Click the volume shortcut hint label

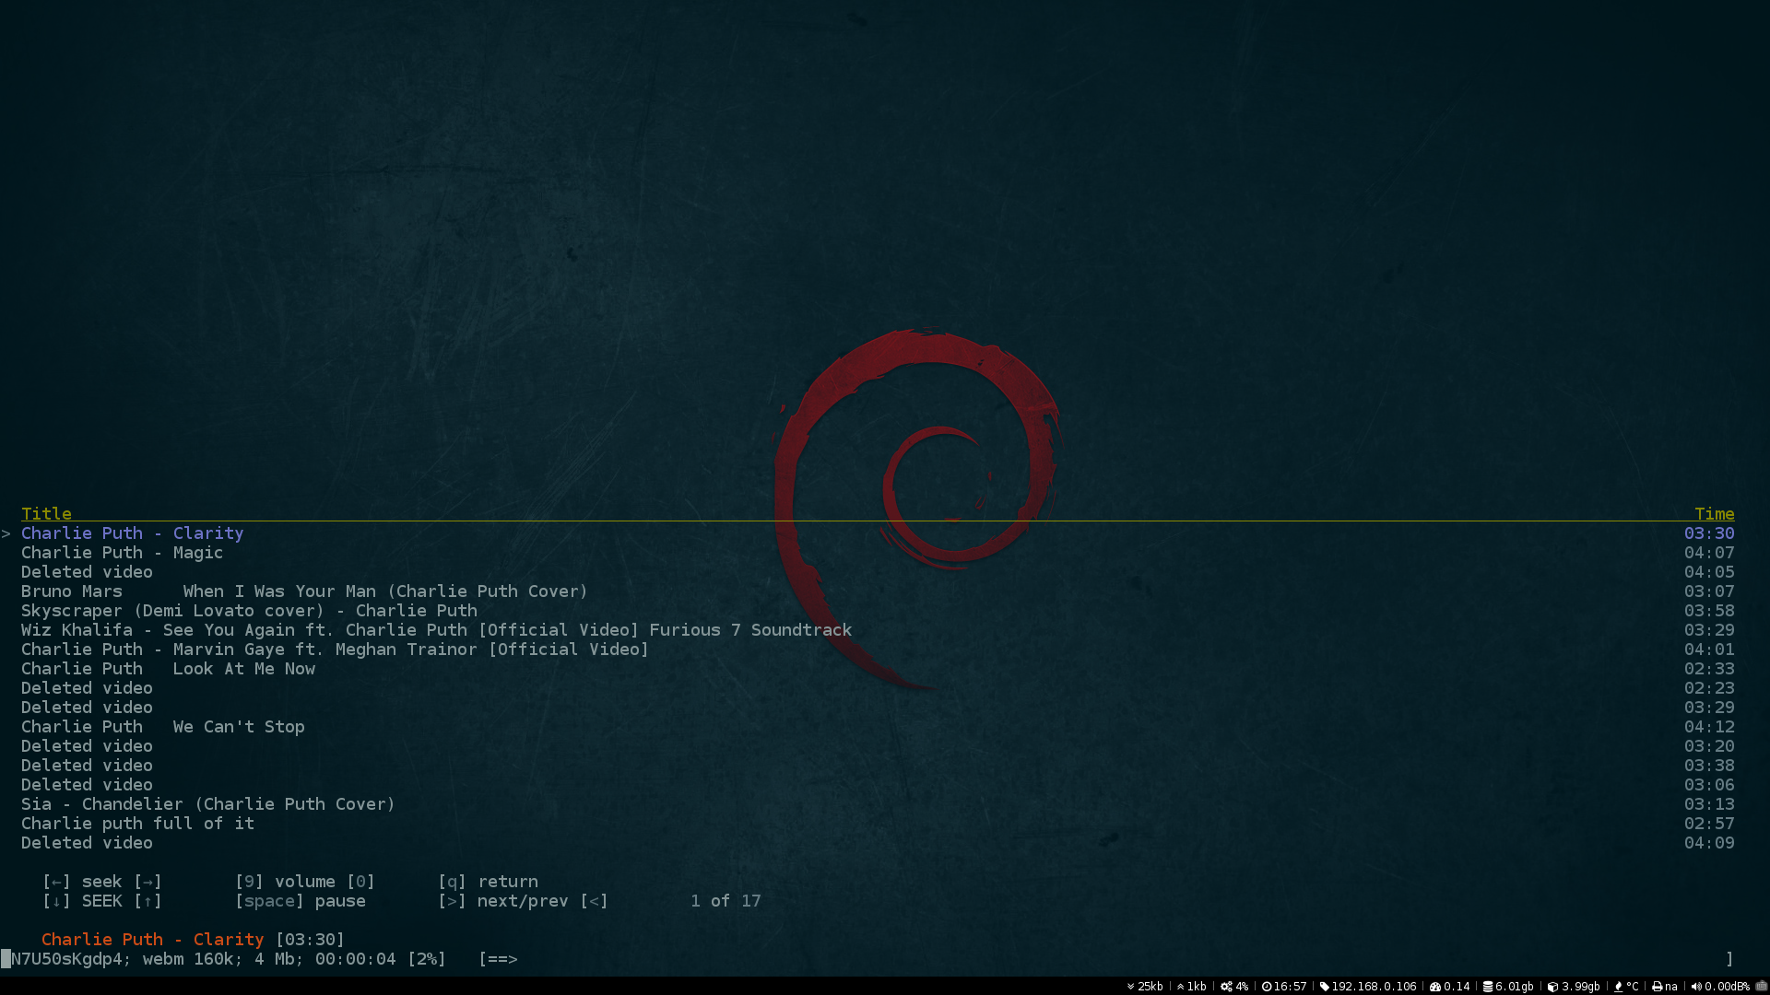(x=304, y=882)
